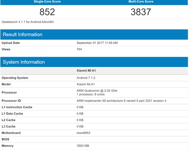Select the 3593 MB memory value
189x150 pixels.
pyautogui.click(x=83, y=146)
